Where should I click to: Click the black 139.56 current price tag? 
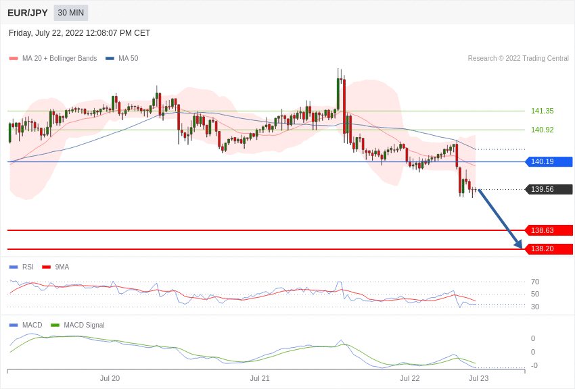[549, 189]
